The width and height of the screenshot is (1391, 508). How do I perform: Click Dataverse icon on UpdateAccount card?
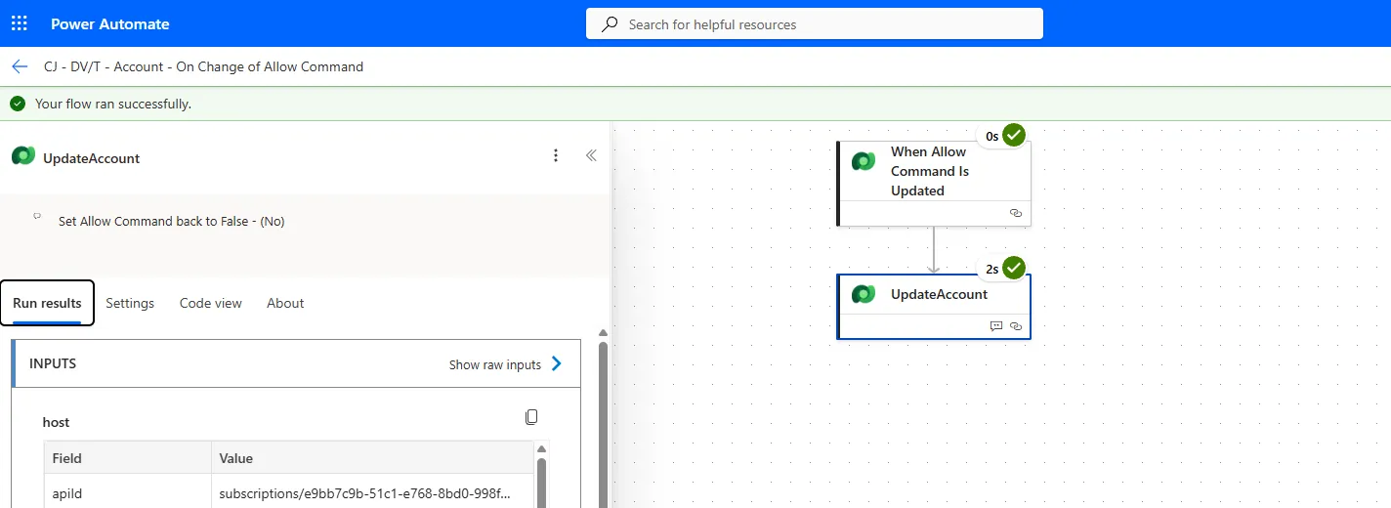tap(864, 294)
